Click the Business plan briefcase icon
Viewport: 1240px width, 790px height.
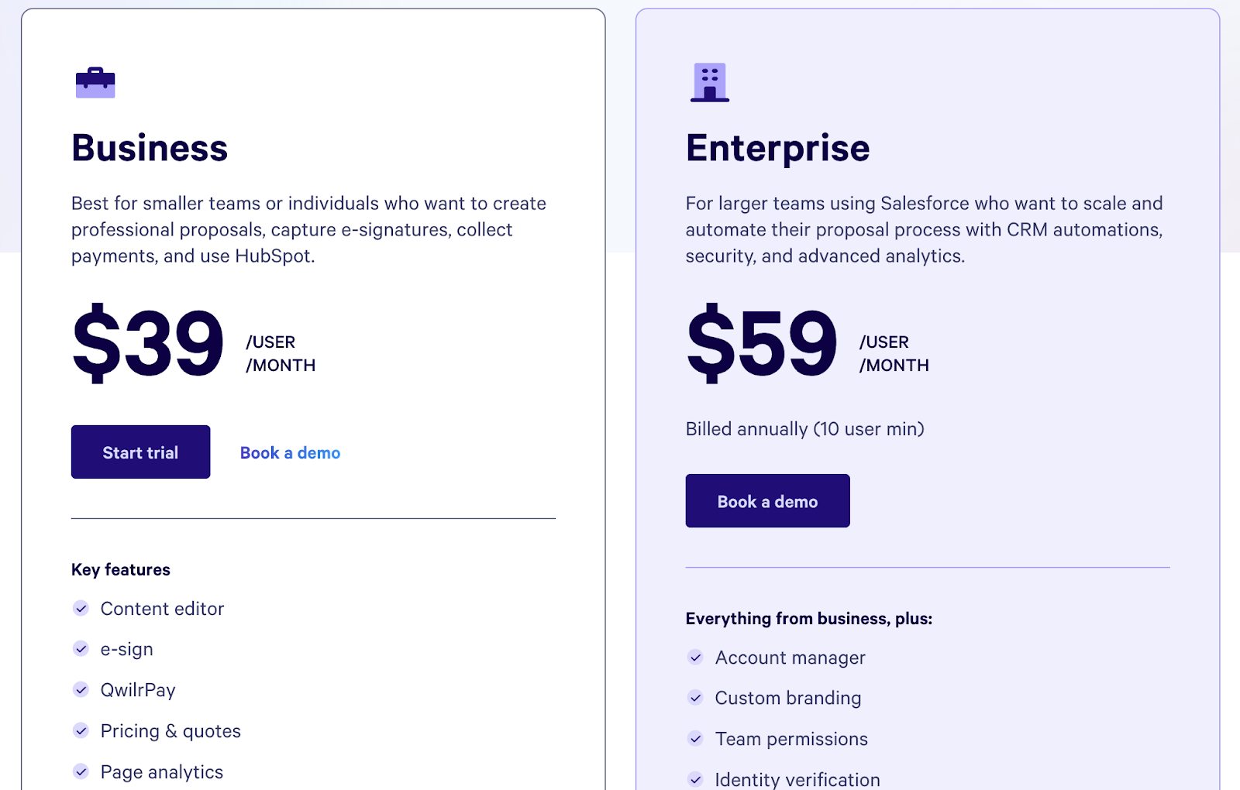click(95, 83)
